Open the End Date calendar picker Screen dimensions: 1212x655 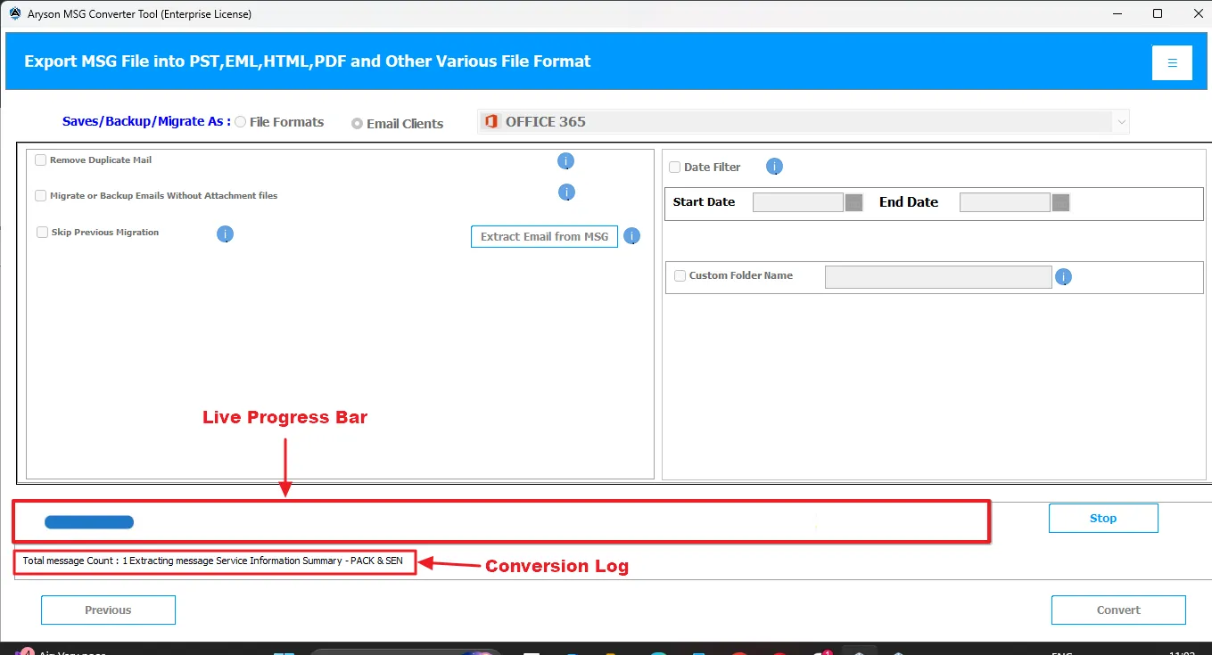coord(1060,202)
